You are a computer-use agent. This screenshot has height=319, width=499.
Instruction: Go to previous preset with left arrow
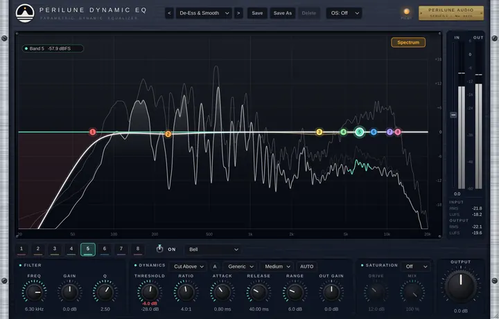169,13
